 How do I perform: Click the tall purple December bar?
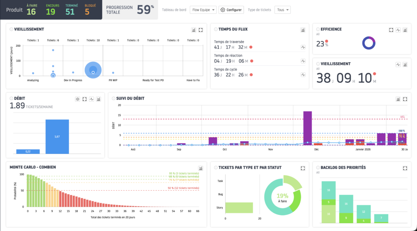click(307, 127)
